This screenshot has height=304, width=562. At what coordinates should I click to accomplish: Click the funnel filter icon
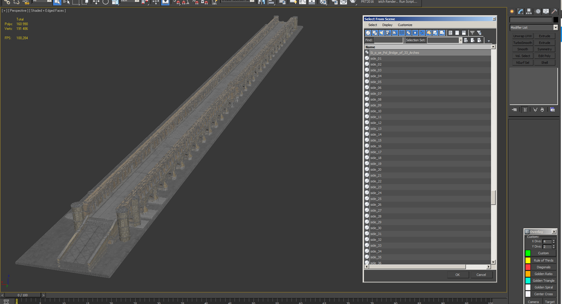[472, 33]
